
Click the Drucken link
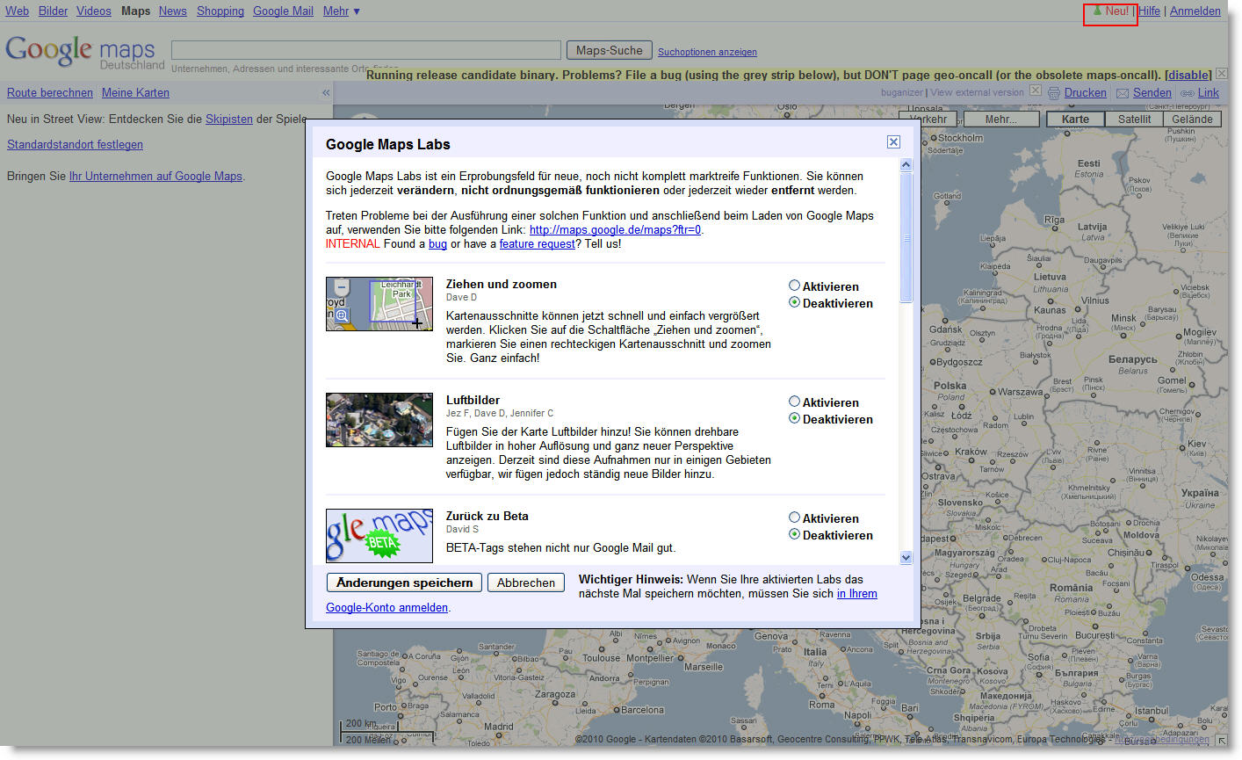[1086, 92]
